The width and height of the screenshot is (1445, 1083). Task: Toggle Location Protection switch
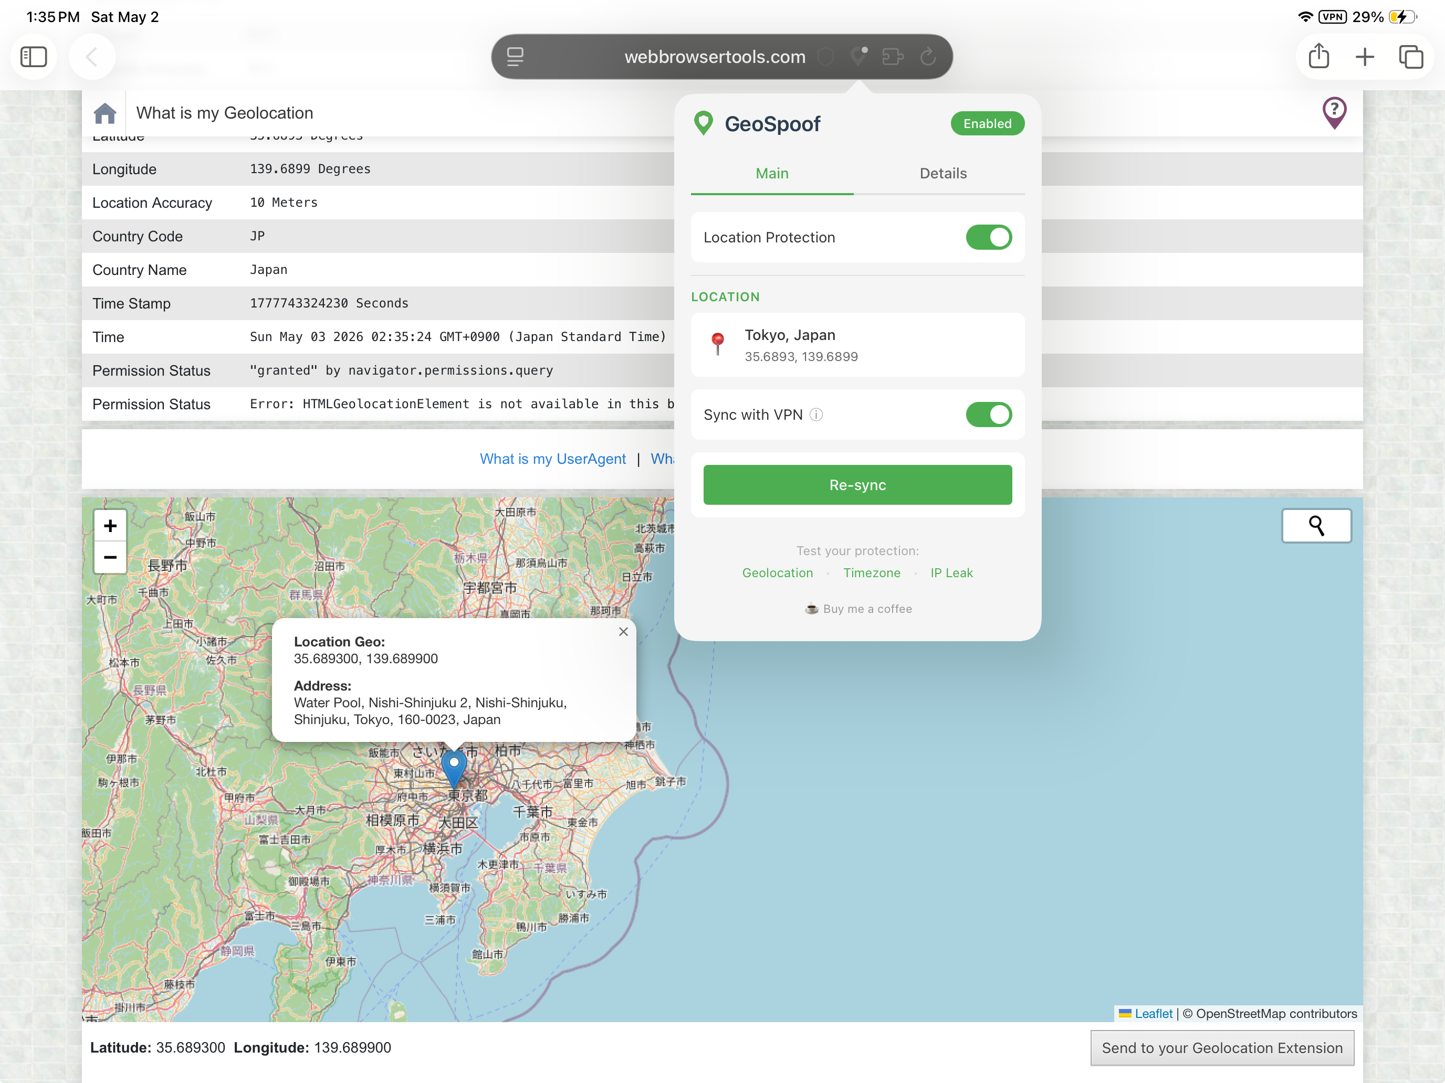tap(988, 238)
